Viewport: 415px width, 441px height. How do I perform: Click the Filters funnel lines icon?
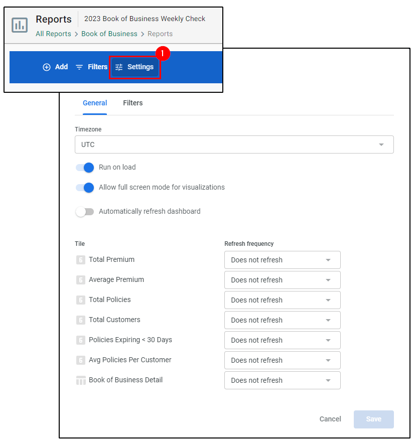[x=79, y=67]
